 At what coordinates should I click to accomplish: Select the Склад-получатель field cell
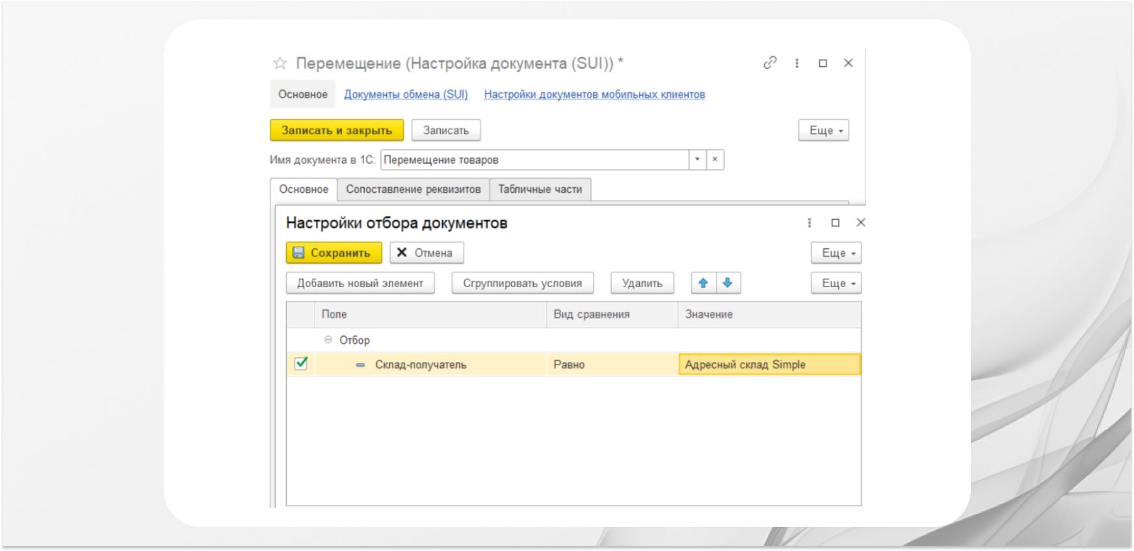[430, 365]
